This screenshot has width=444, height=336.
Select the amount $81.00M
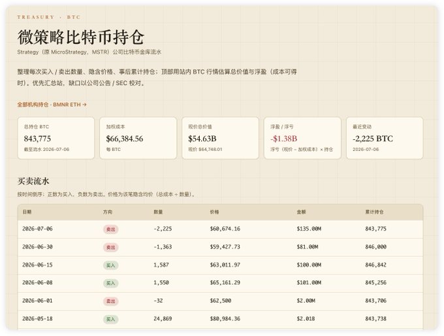(308, 247)
